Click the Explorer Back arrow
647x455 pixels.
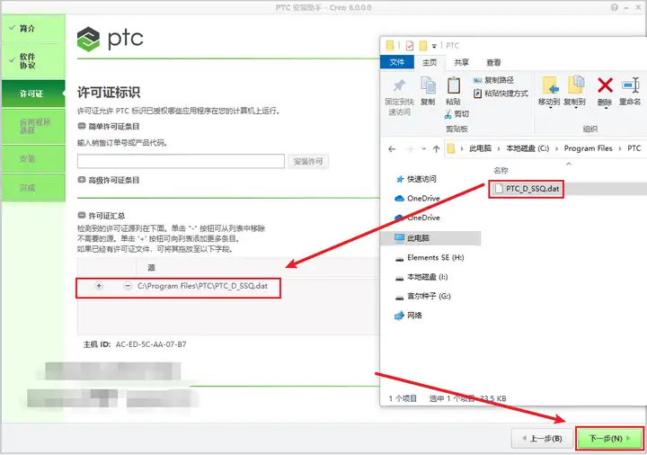point(392,148)
